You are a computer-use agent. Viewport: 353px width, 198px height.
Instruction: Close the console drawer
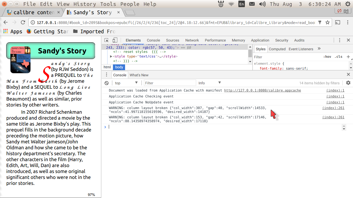point(348,75)
